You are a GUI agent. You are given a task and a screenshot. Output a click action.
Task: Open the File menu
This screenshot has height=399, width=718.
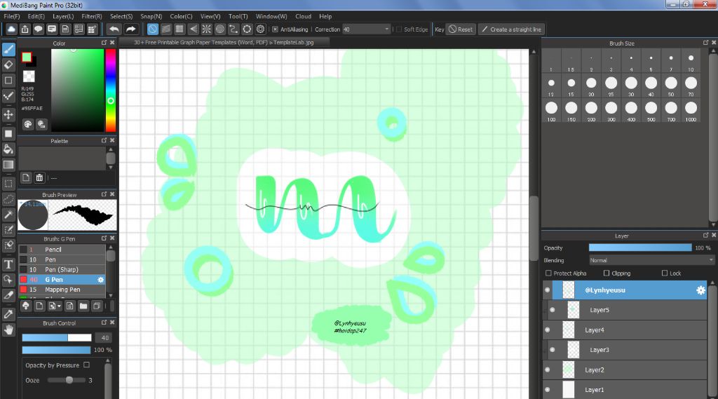coord(11,16)
